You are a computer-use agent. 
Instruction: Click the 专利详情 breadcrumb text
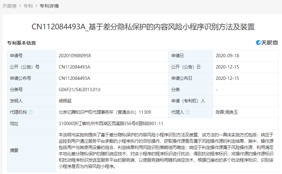point(49,6)
